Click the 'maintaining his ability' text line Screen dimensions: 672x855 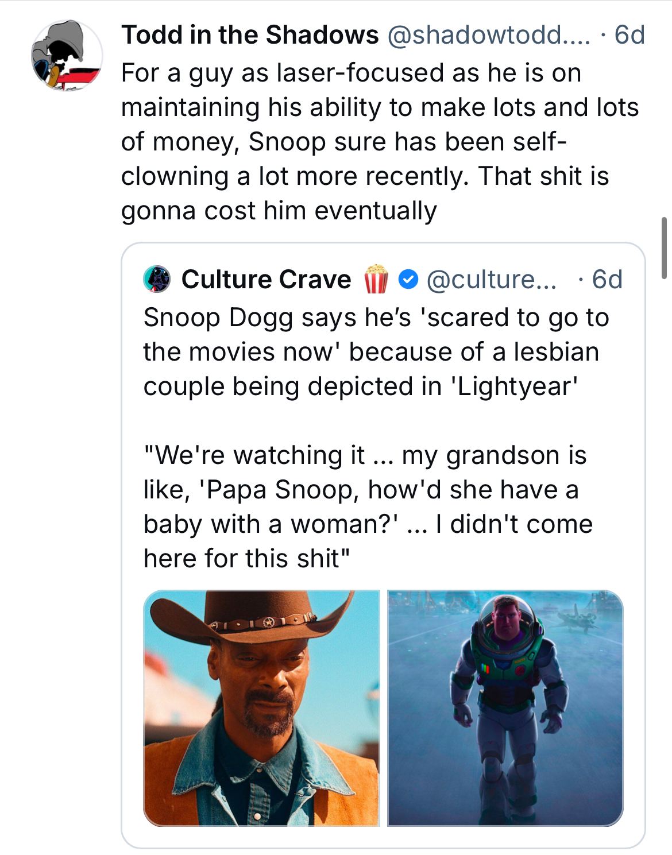click(x=380, y=107)
